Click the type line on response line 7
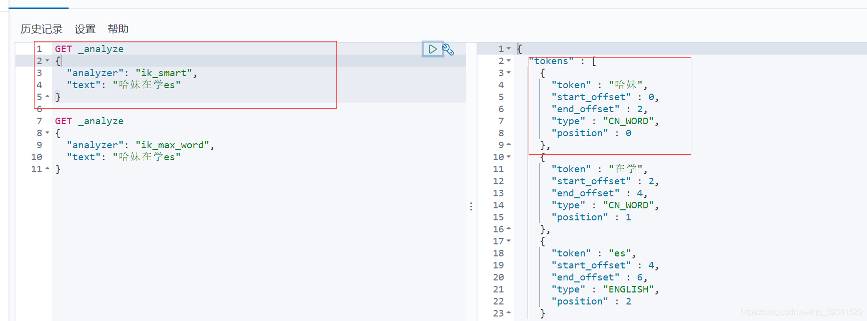Image resolution: width=867 pixels, height=321 pixels. click(605, 121)
